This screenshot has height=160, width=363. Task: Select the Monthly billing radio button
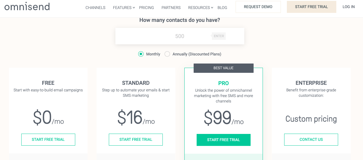point(141,54)
